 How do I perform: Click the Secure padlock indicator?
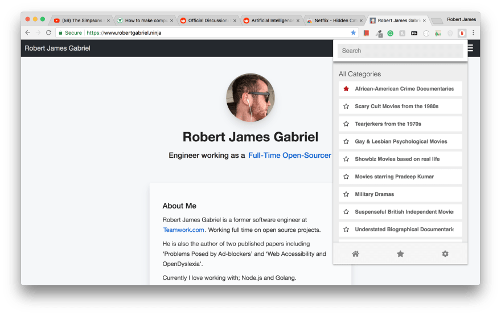click(x=70, y=32)
